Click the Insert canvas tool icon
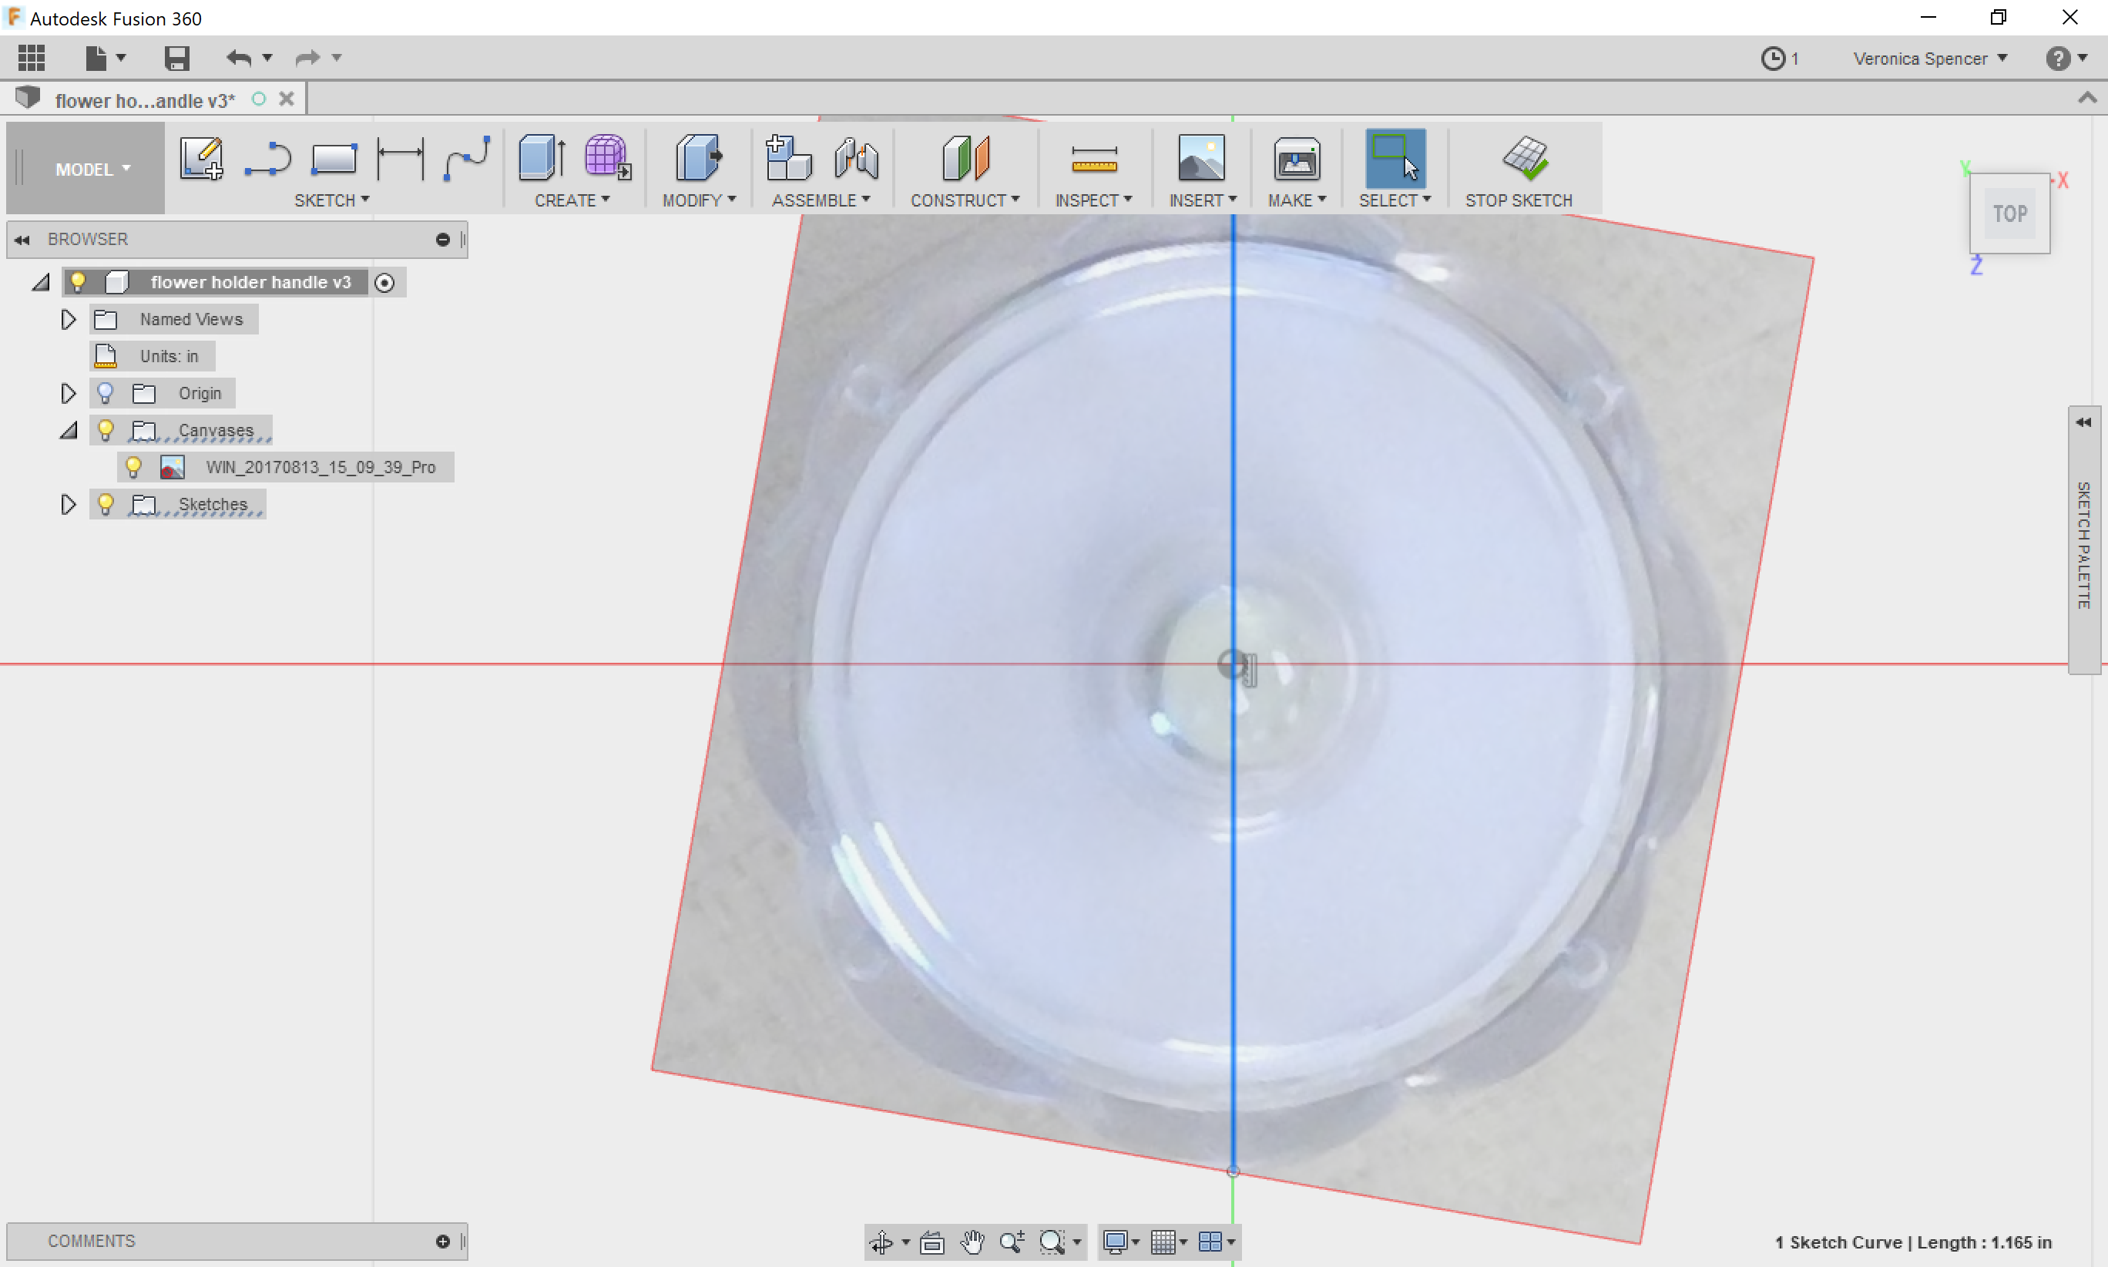The width and height of the screenshot is (2108, 1267). (1200, 160)
